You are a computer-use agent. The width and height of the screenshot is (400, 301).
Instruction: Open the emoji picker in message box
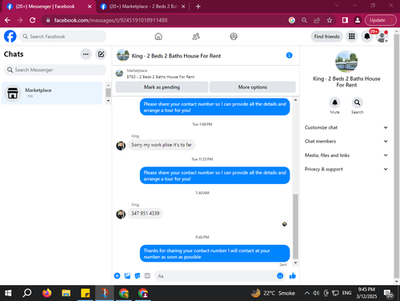280,275
